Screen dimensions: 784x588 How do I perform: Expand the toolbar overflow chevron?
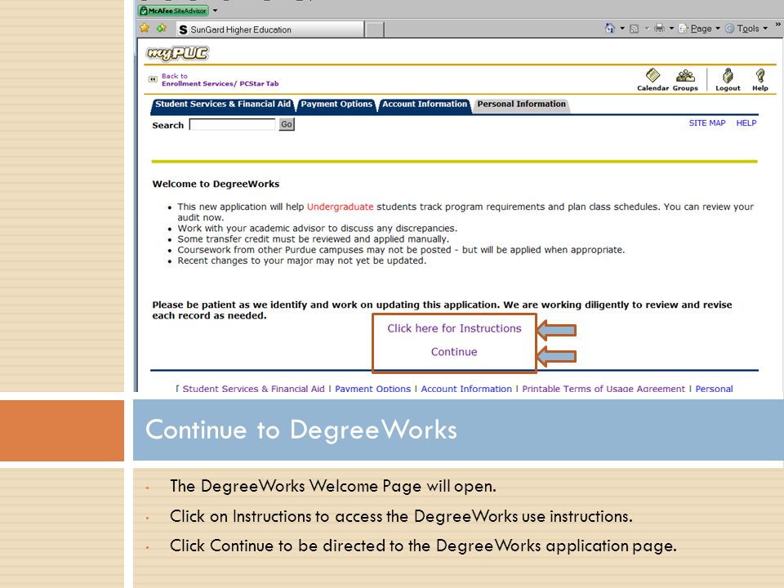(778, 24)
